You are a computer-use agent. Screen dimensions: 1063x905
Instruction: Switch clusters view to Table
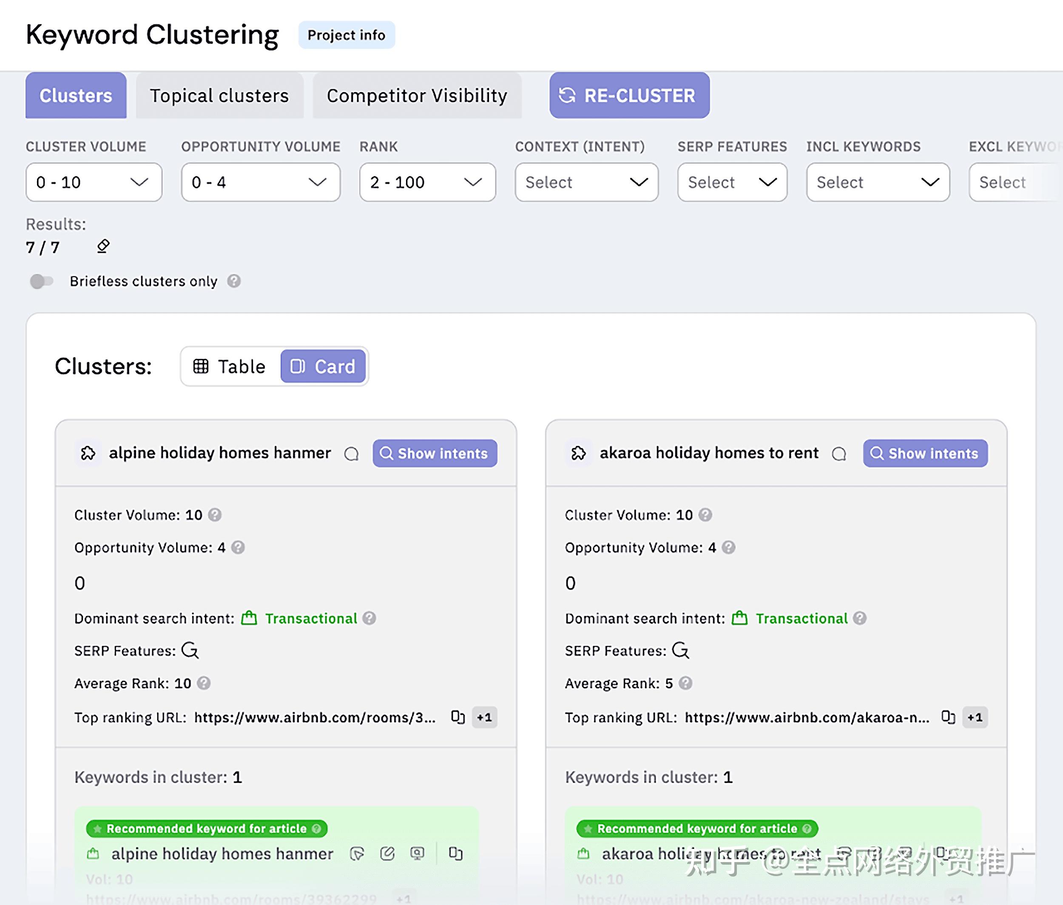pyautogui.click(x=230, y=366)
